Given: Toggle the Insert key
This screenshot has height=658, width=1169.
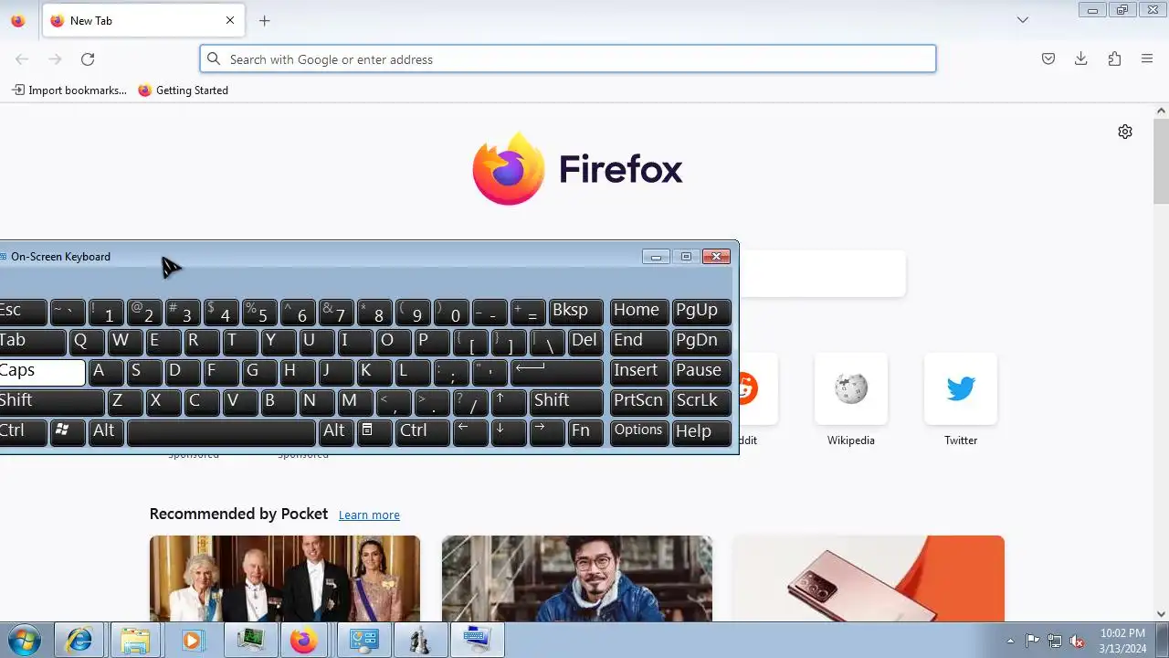Looking at the screenshot, I should pos(638,371).
